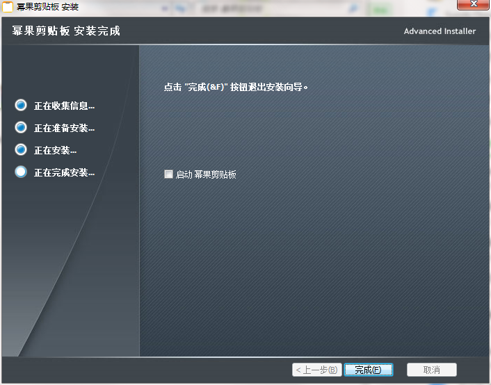Image resolution: width=491 pixels, height=385 pixels.
Task: Go back with the 上一步(B) button
Action: pyautogui.click(x=316, y=370)
